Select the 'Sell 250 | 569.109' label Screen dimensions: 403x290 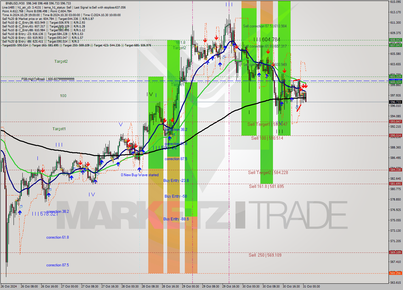[x=265, y=255]
